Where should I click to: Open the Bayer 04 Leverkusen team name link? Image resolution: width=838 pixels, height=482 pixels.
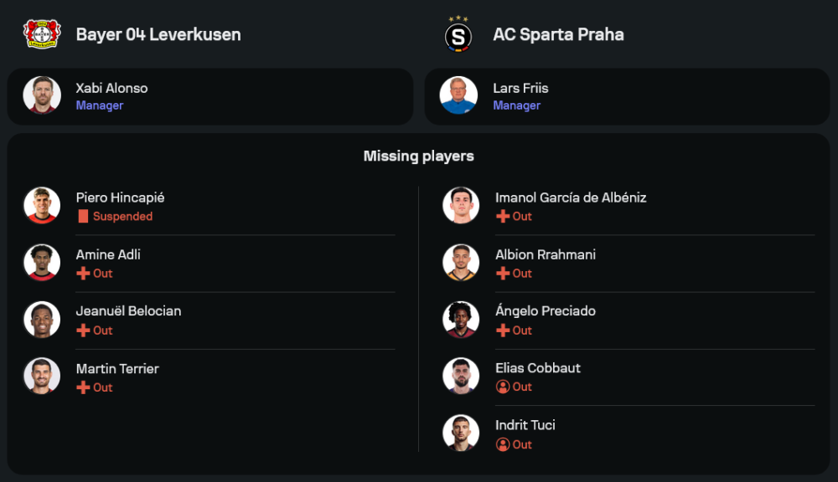point(158,34)
